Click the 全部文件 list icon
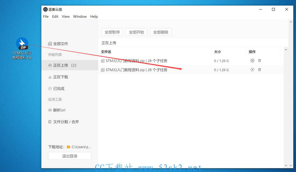 coord(50,44)
